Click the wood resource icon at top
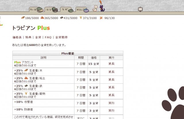 [x=23, y=18]
